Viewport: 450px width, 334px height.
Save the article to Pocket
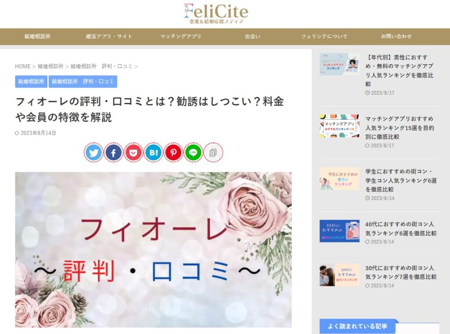click(x=133, y=152)
